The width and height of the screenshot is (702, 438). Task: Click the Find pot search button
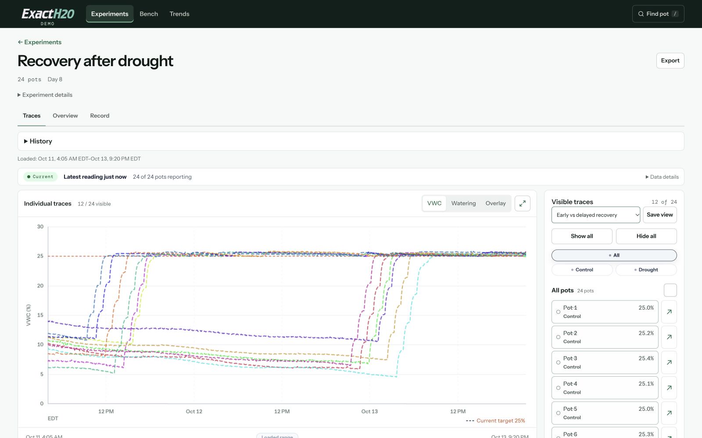(x=658, y=14)
